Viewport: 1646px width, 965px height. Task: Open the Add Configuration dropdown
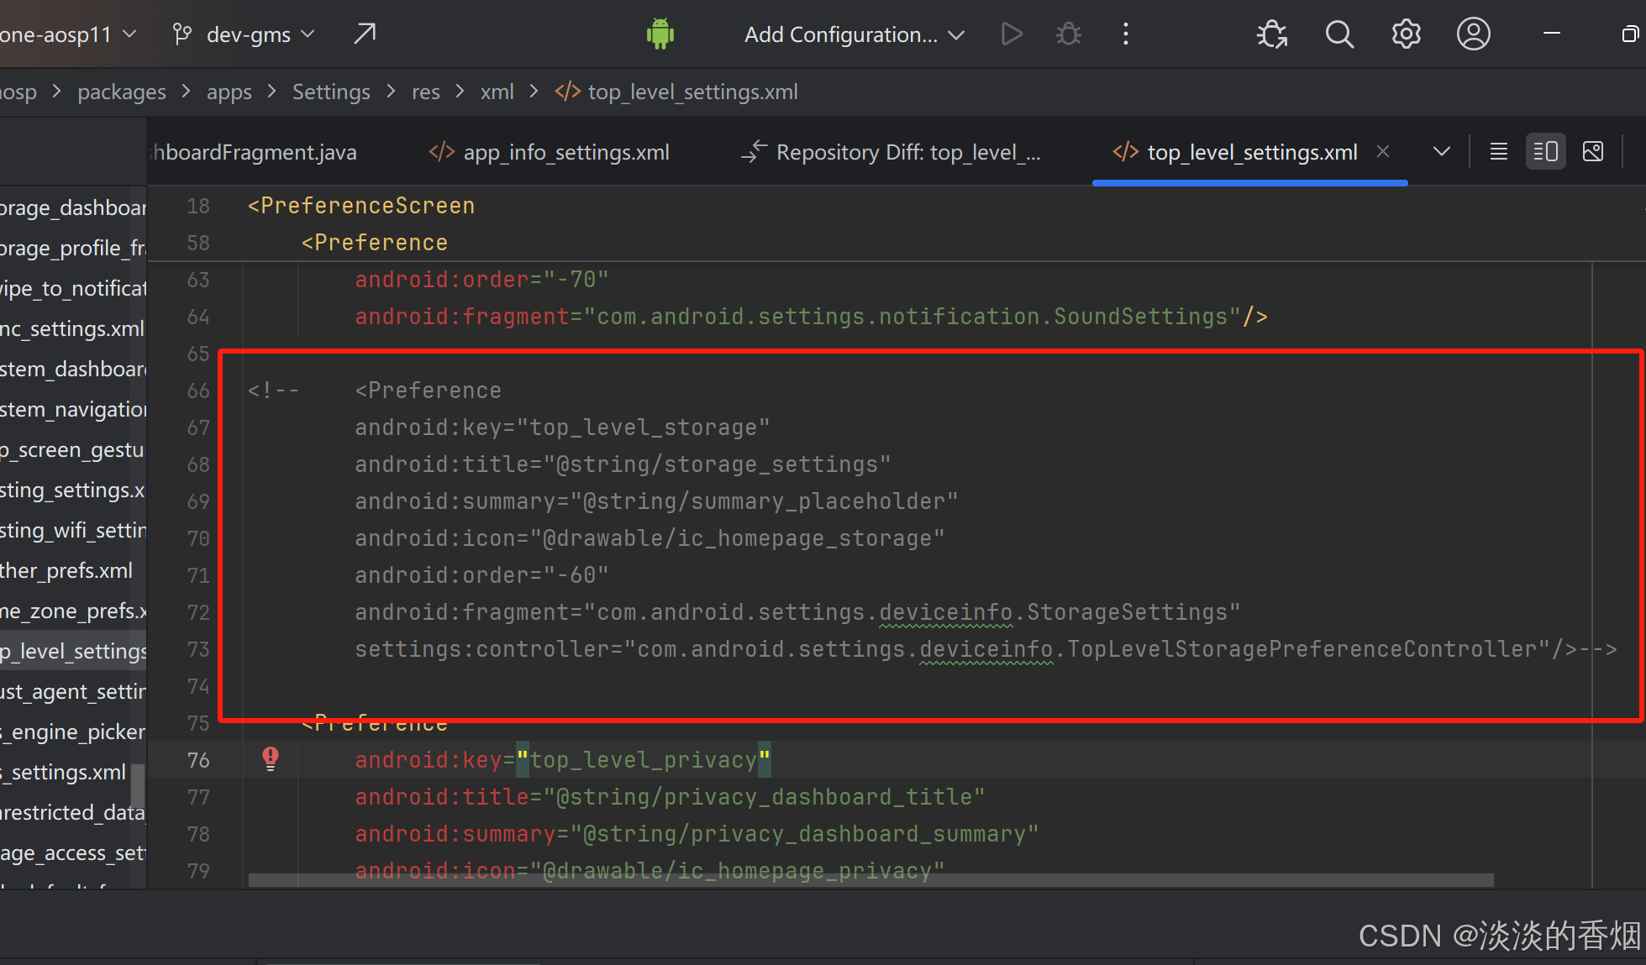click(853, 34)
